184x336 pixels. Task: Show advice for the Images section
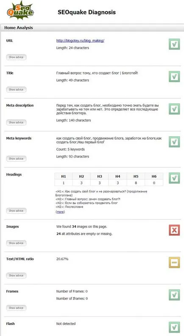pyautogui.click(x=16, y=243)
